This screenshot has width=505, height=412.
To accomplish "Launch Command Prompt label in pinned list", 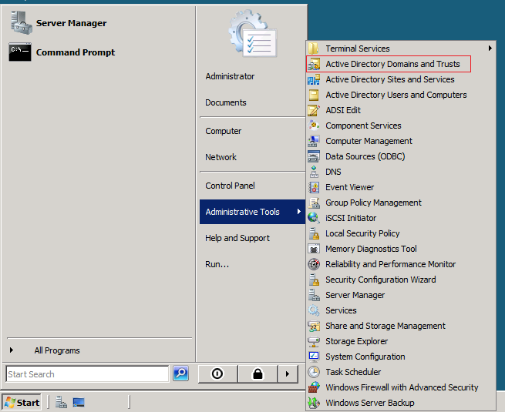I will 76,52.
